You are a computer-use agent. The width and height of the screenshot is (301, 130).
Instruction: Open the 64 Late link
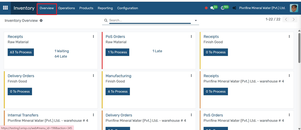click(x=61, y=57)
